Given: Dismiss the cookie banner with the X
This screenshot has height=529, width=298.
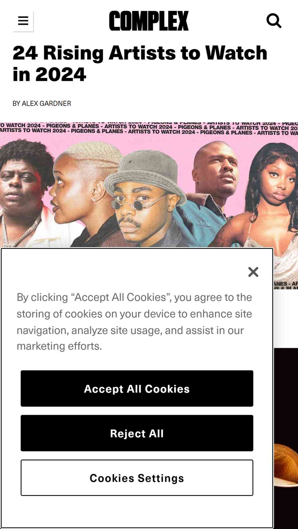Looking at the screenshot, I should point(253,272).
